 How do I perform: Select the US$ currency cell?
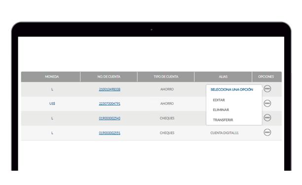(52, 104)
